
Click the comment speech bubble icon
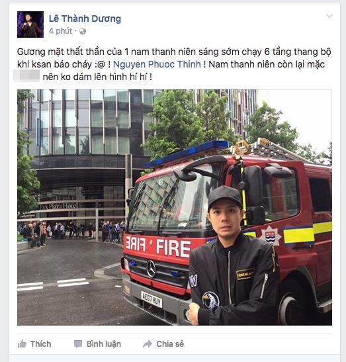[78, 344]
